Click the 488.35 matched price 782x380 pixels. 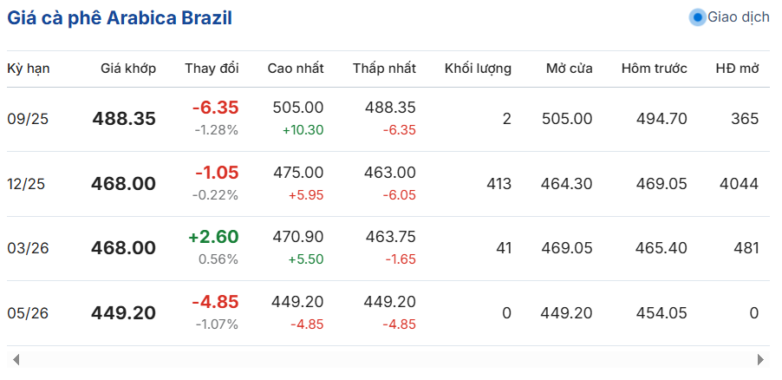click(124, 119)
